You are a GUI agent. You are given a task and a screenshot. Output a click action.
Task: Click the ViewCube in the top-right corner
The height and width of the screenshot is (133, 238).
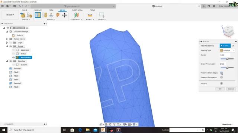click(228, 31)
